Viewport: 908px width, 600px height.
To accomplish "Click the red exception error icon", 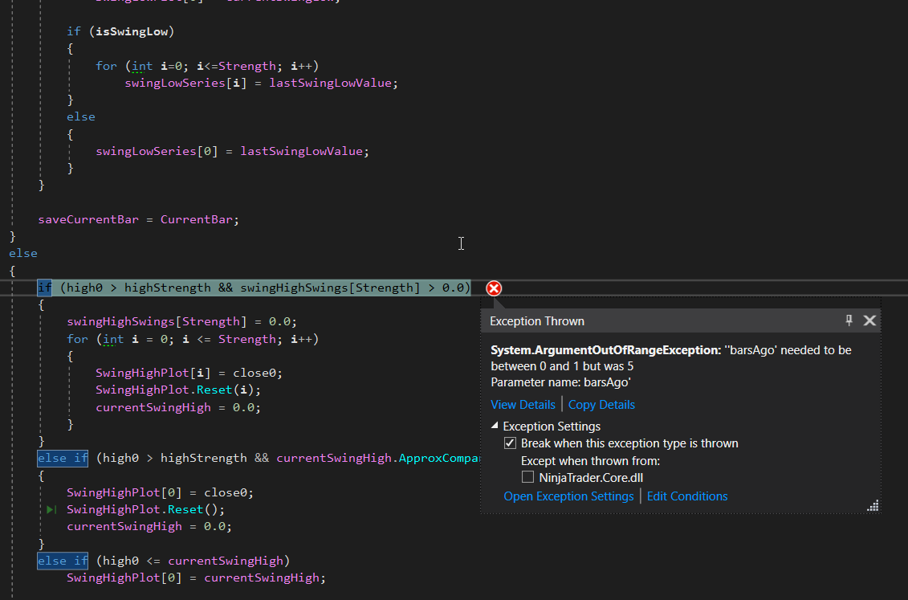I will [494, 288].
